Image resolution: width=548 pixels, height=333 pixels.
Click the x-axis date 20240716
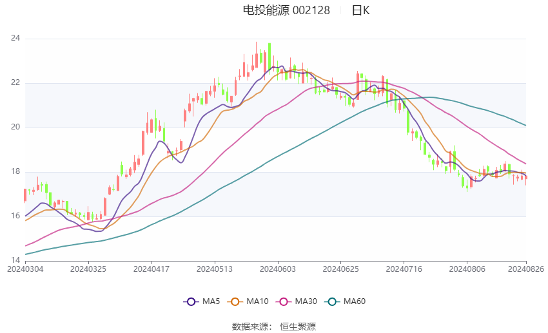404,269
